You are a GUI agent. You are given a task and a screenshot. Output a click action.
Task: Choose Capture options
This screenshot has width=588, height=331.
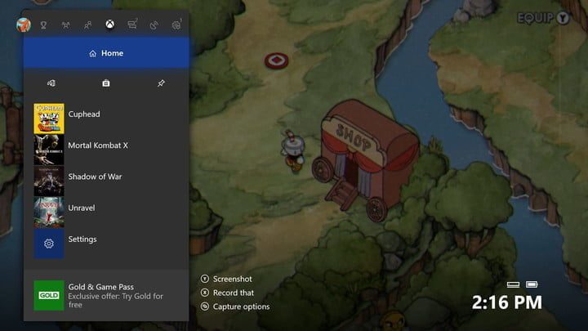pyautogui.click(x=240, y=306)
